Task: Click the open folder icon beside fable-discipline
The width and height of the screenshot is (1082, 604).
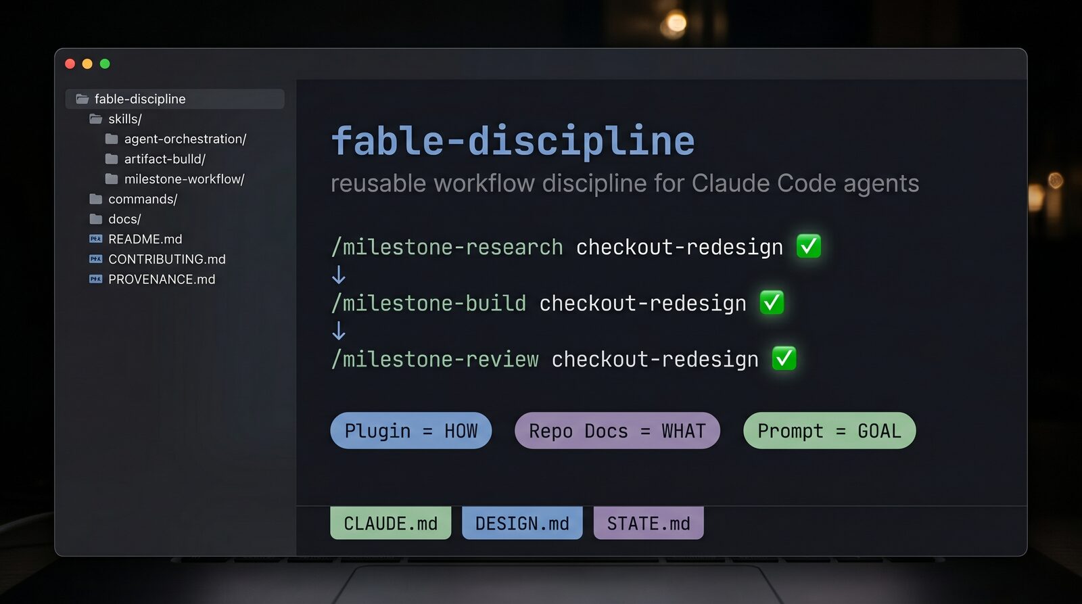Action: pyautogui.click(x=83, y=99)
